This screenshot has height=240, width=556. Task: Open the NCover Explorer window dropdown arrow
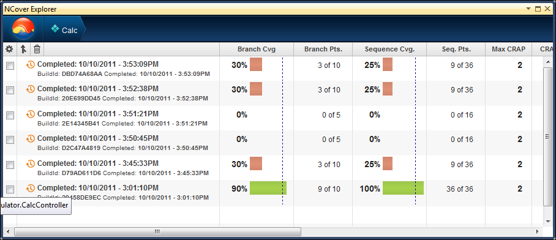(x=528, y=9)
